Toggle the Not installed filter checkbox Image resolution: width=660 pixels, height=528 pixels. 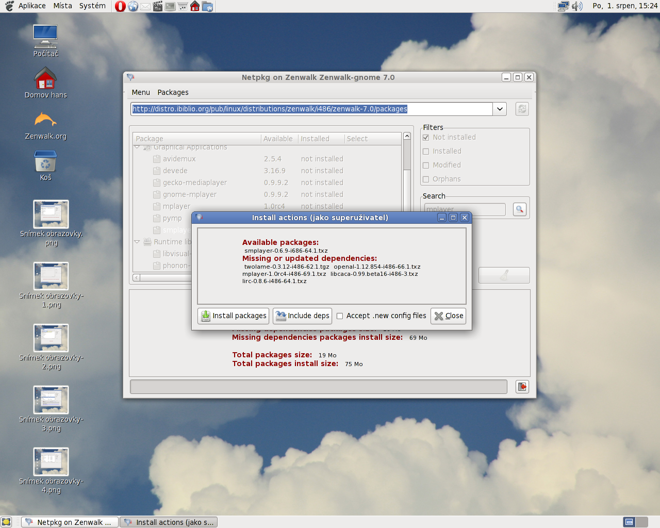click(x=426, y=137)
